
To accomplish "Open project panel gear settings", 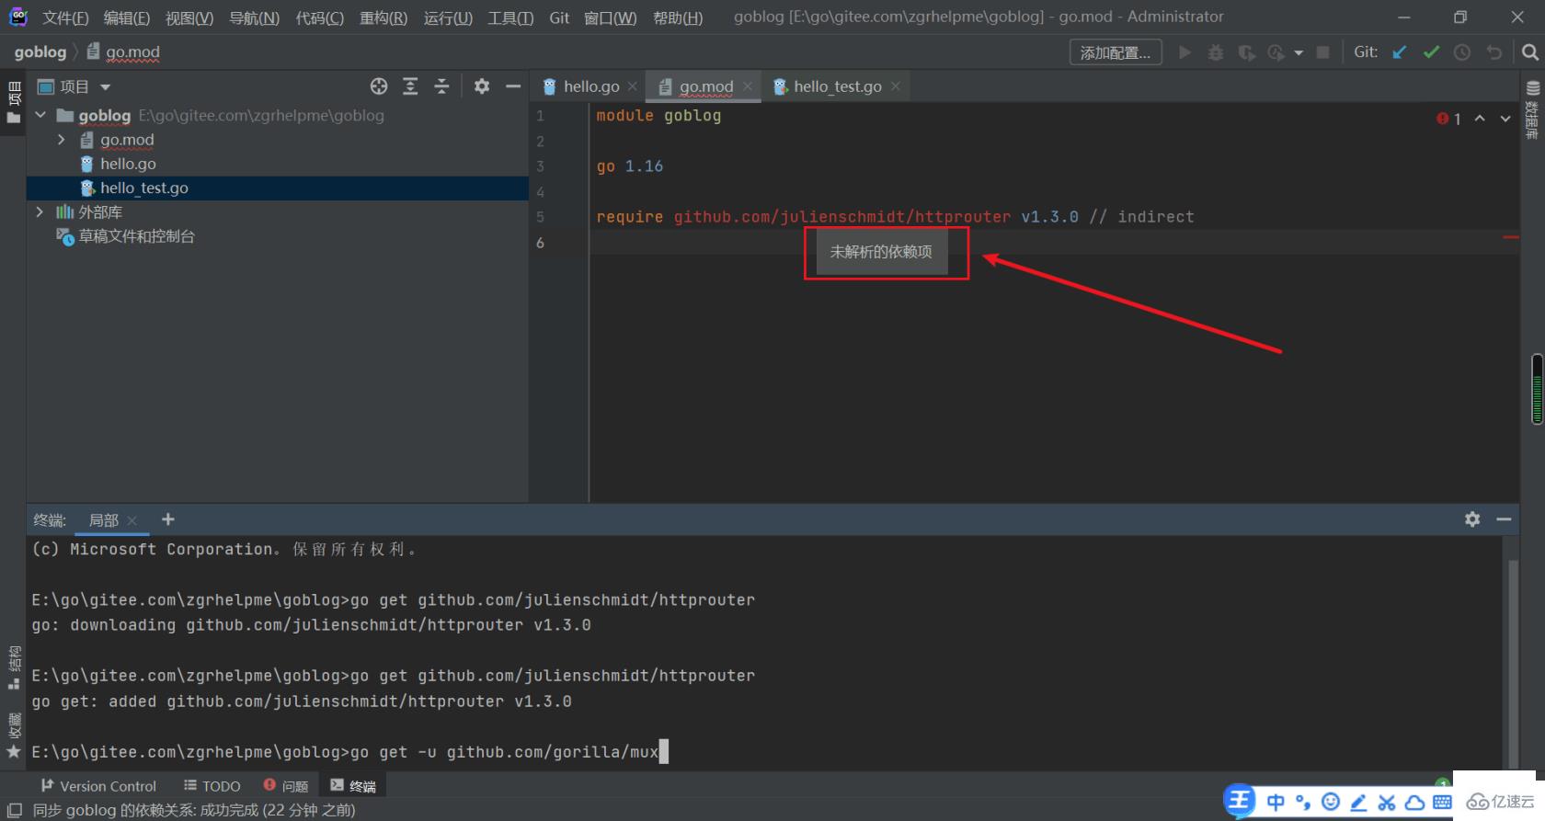I will click(482, 86).
